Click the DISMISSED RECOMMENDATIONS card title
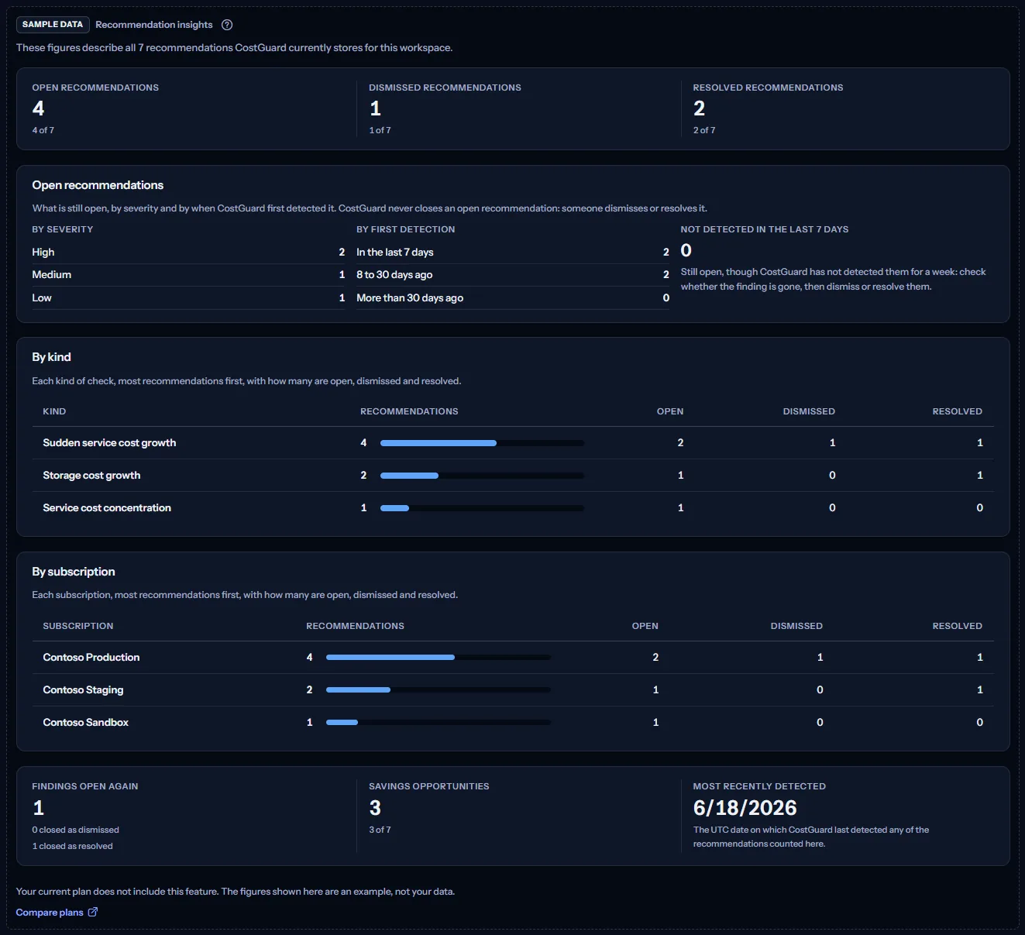Image resolution: width=1025 pixels, height=935 pixels. [445, 88]
